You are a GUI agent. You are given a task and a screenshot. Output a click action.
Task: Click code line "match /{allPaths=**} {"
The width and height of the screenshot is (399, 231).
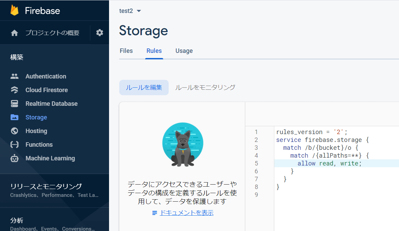(329, 156)
